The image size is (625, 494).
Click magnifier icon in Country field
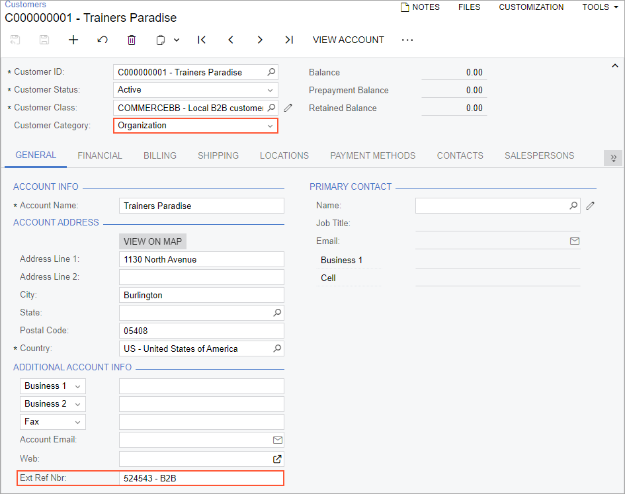click(x=277, y=349)
